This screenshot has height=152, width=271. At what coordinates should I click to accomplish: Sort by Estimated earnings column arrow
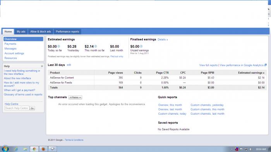click(x=264, y=73)
